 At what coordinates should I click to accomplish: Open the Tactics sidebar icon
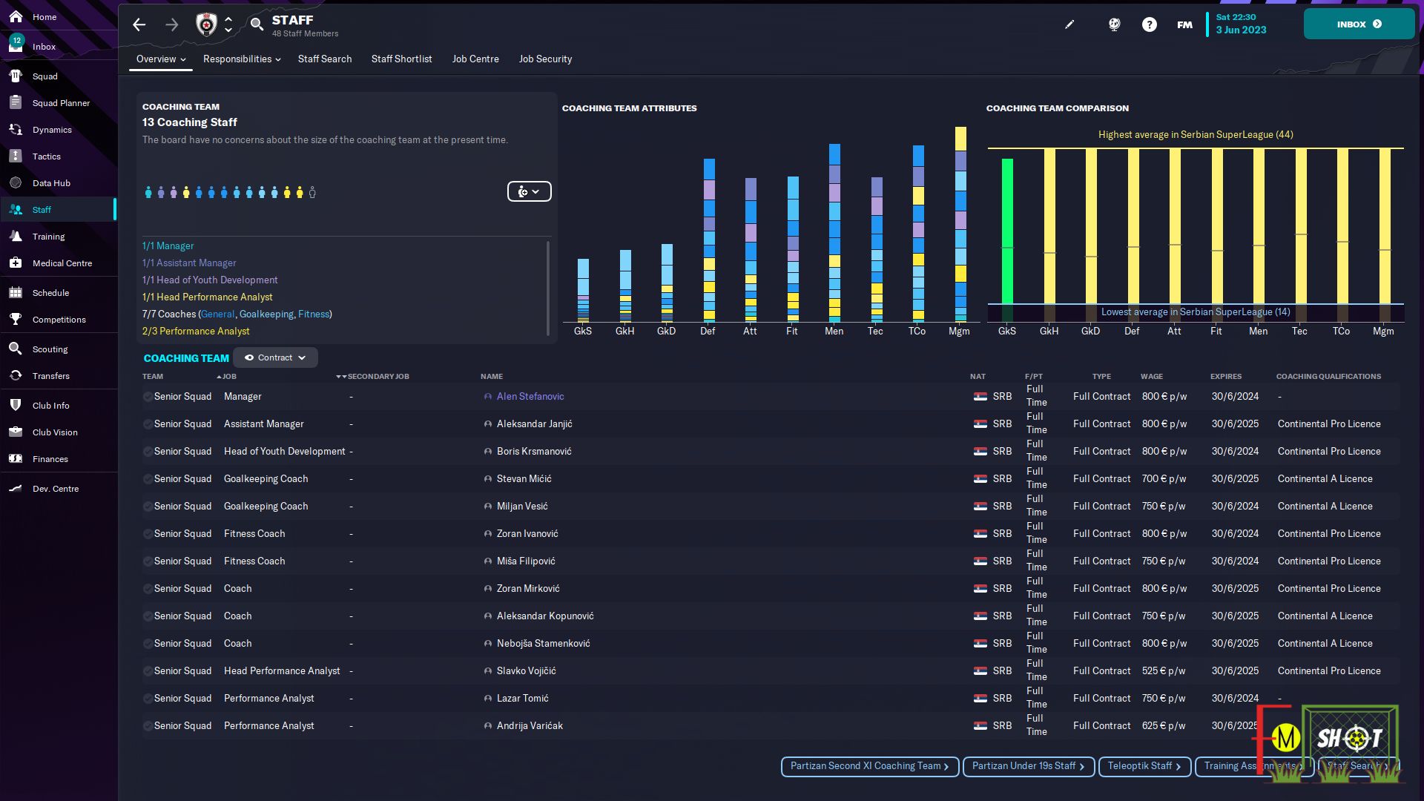click(16, 156)
